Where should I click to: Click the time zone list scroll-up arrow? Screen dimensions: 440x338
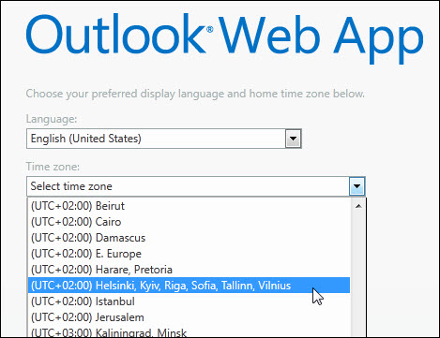click(358, 206)
